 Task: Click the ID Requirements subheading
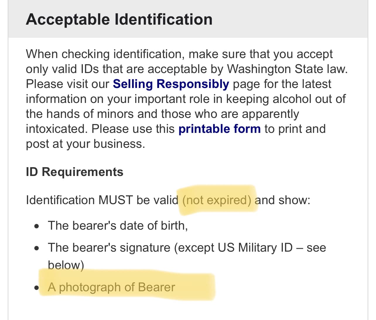tap(75, 172)
